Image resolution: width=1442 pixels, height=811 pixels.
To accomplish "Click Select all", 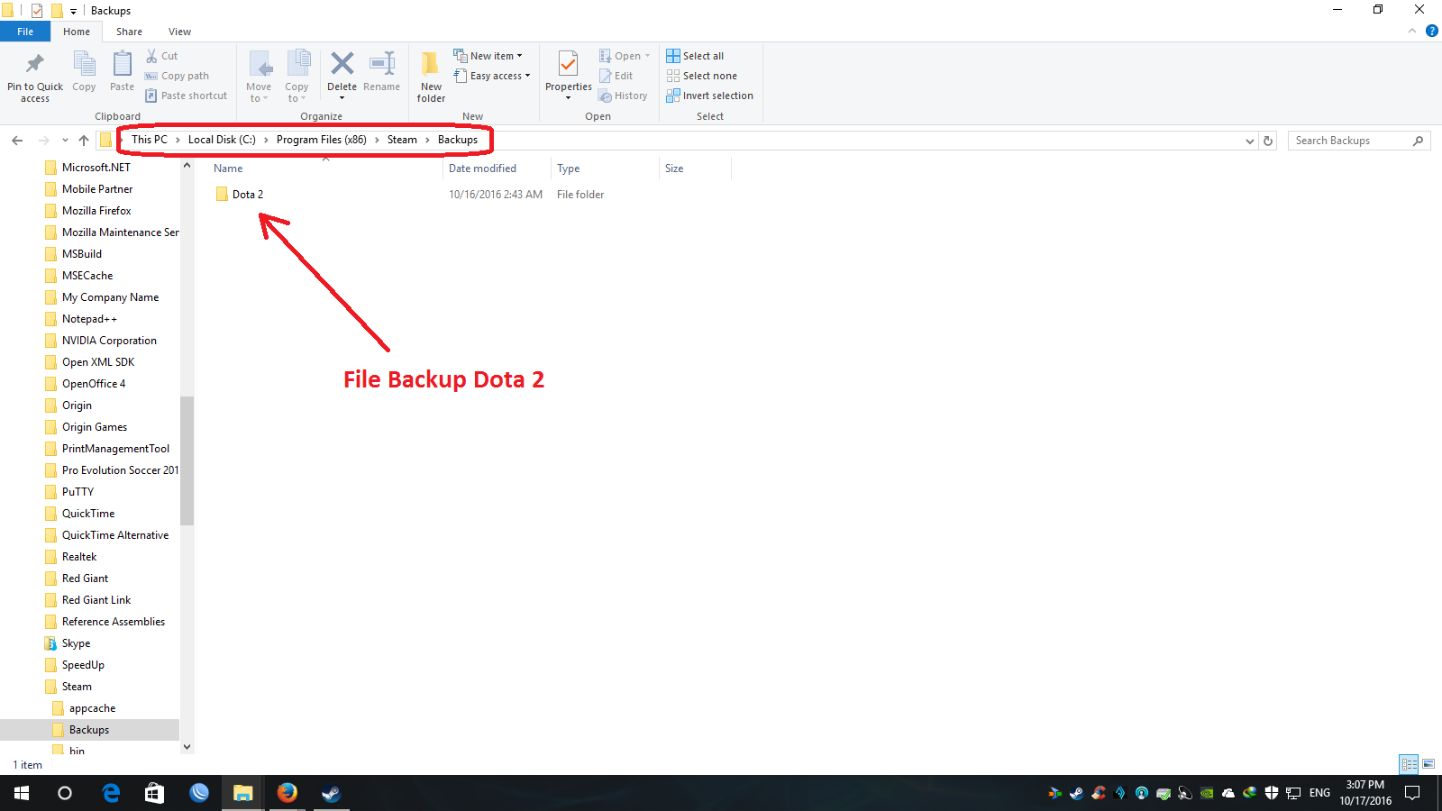I will tap(695, 56).
